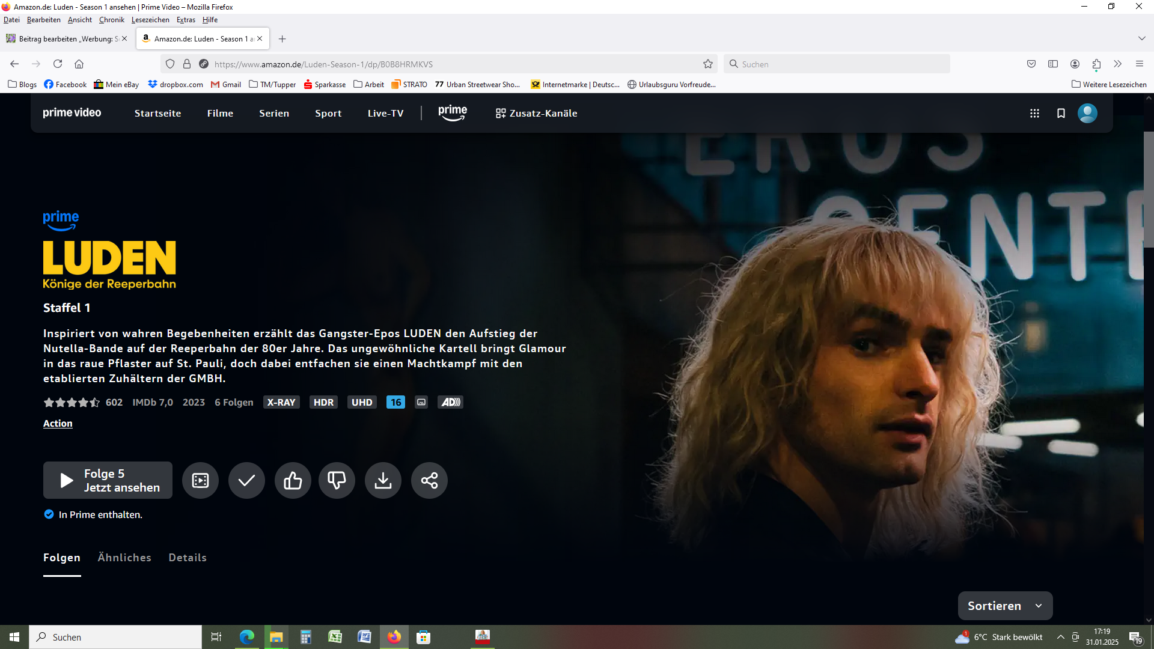Open extensions puzzle icon

point(1096,64)
